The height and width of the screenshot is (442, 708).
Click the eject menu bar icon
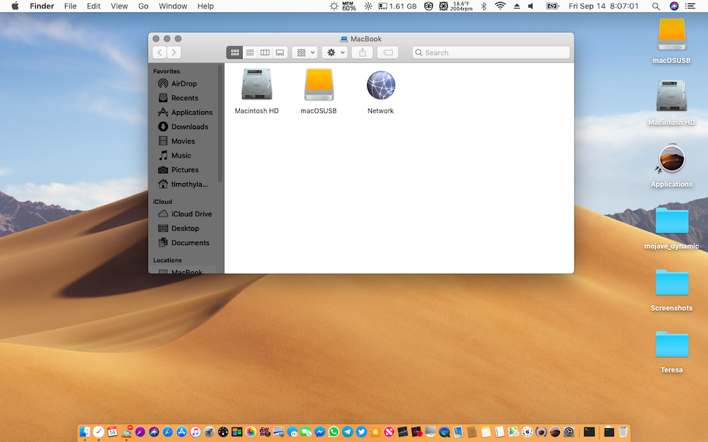pos(516,6)
